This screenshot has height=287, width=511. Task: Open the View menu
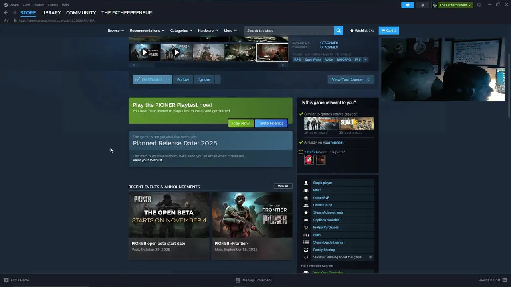pyautogui.click(x=26, y=5)
